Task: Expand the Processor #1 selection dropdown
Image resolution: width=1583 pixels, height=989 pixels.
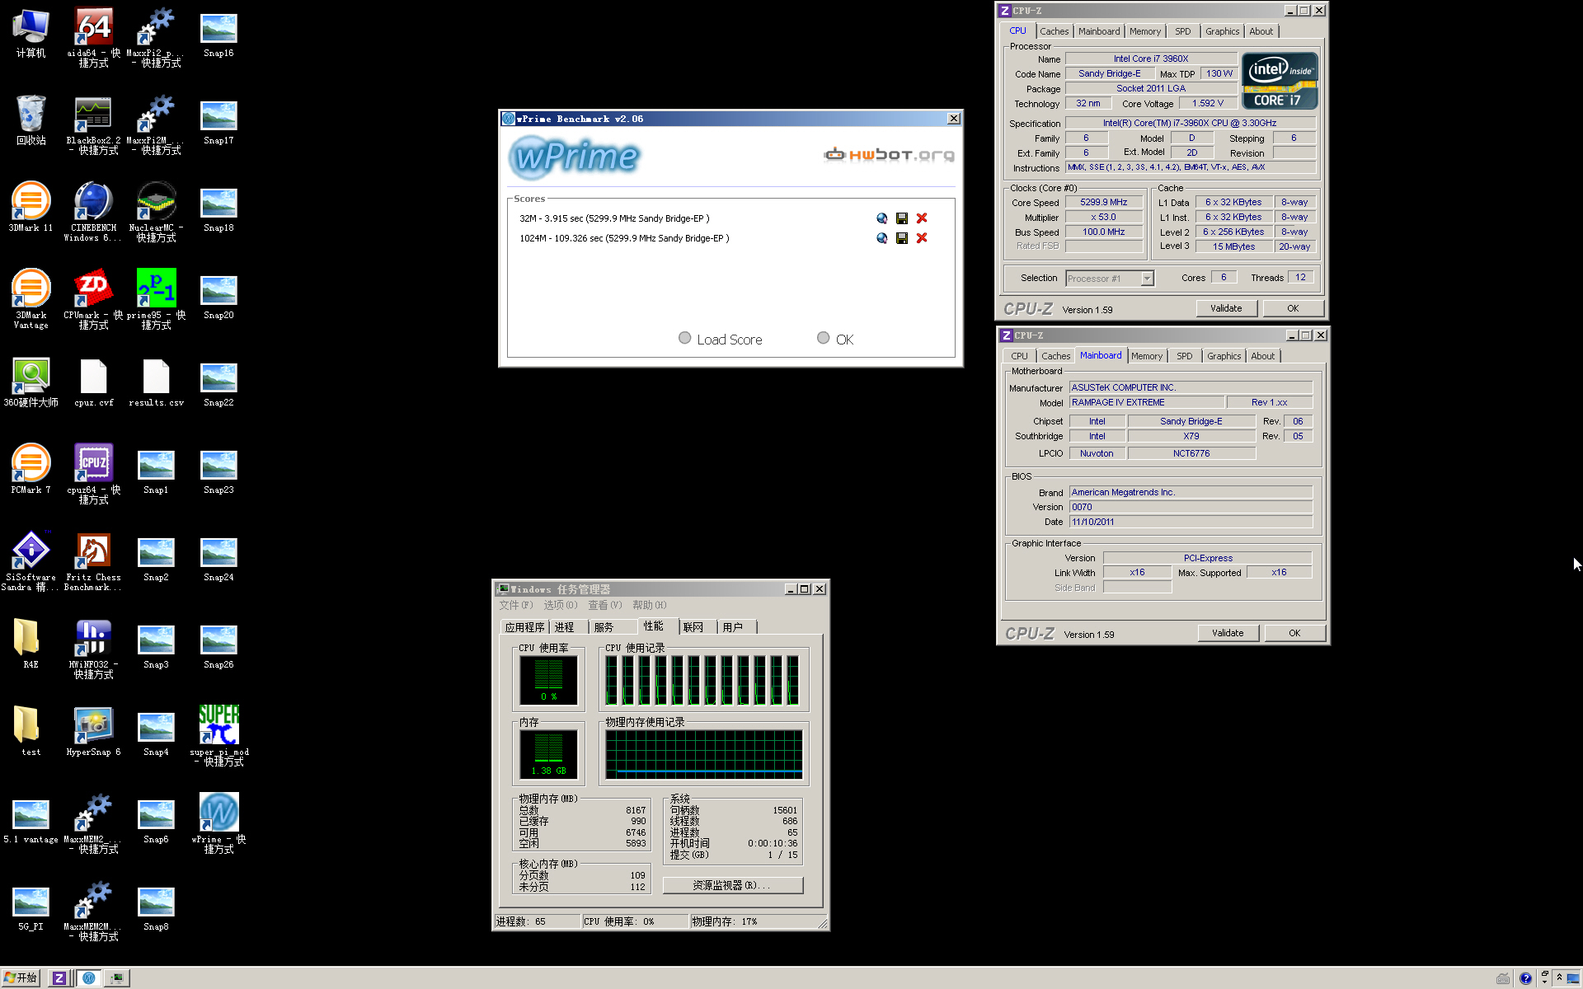Action: (x=1147, y=279)
